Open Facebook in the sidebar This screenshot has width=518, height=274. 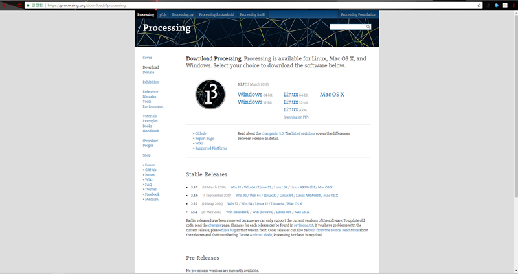pos(152,194)
